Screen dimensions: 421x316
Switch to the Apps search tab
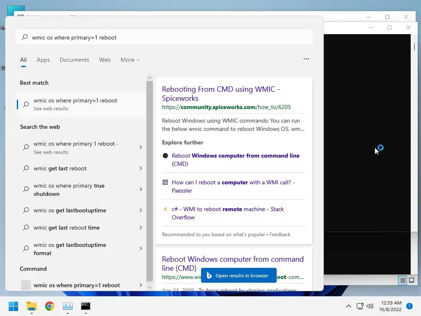43,60
